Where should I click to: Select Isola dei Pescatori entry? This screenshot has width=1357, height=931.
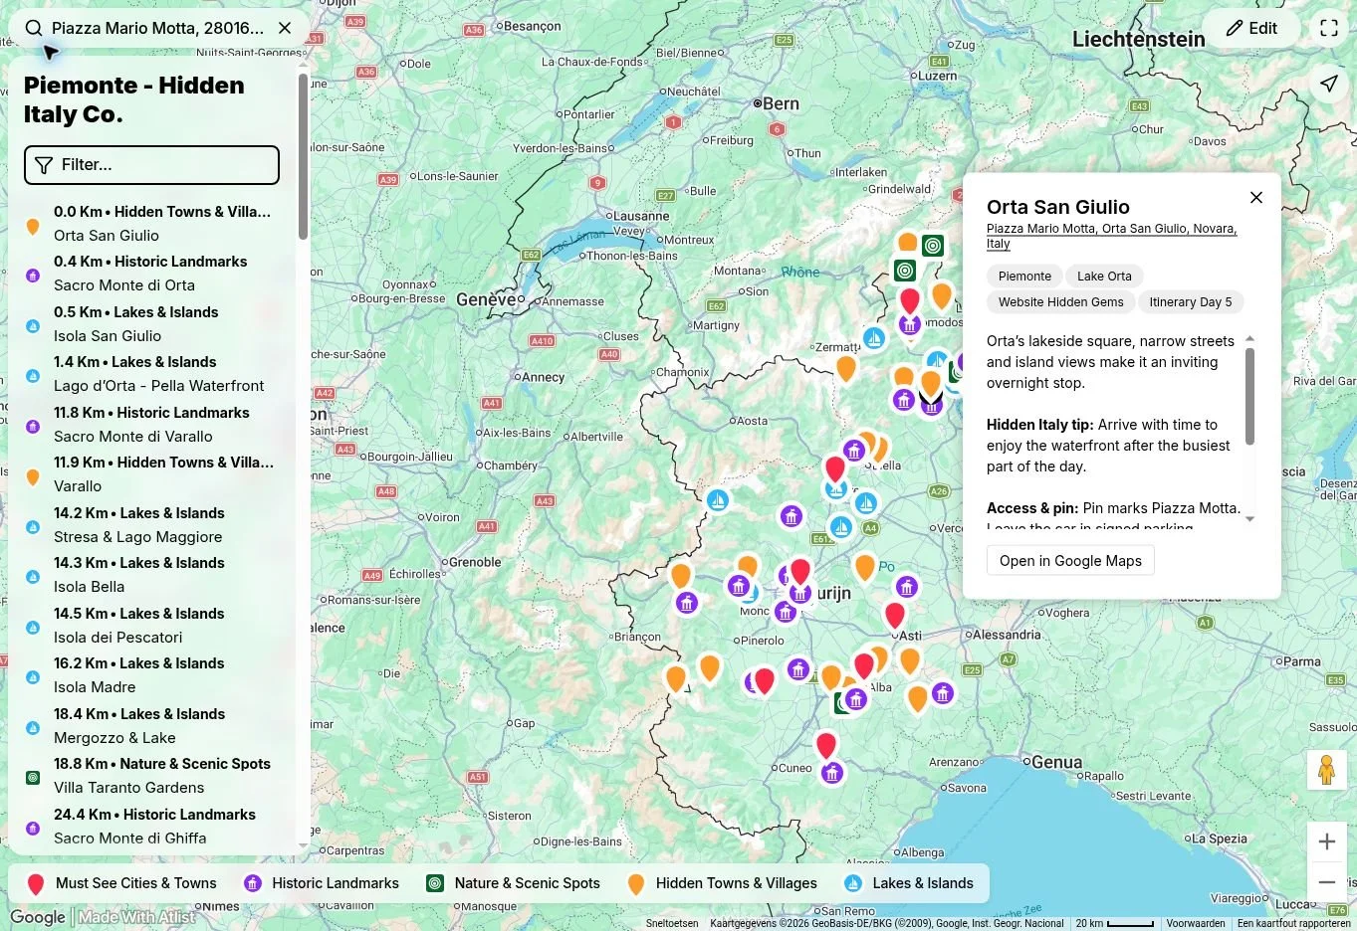pos(151,626)
